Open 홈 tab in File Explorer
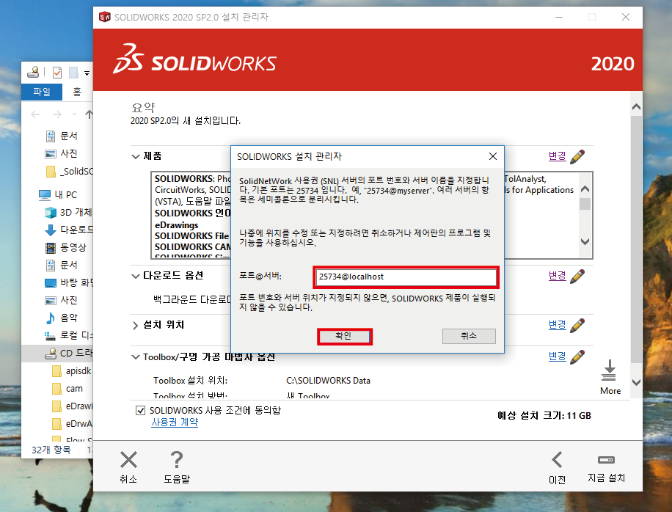The width and height of the screenshot is (672, 512). [77, 92]
